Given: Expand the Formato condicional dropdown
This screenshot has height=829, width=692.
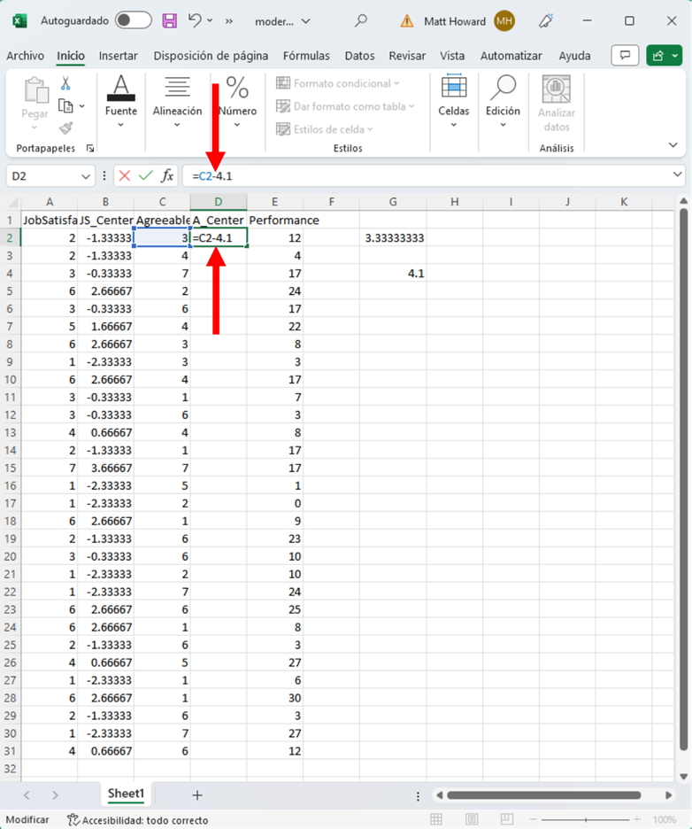Looking at the screenshot, I should [338, 83].
